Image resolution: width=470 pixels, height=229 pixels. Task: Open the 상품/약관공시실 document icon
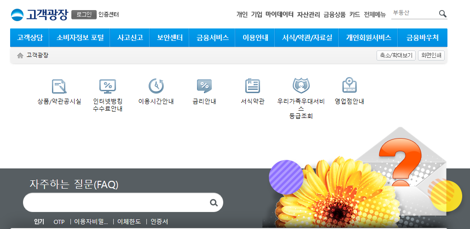[x=59, y=86]
